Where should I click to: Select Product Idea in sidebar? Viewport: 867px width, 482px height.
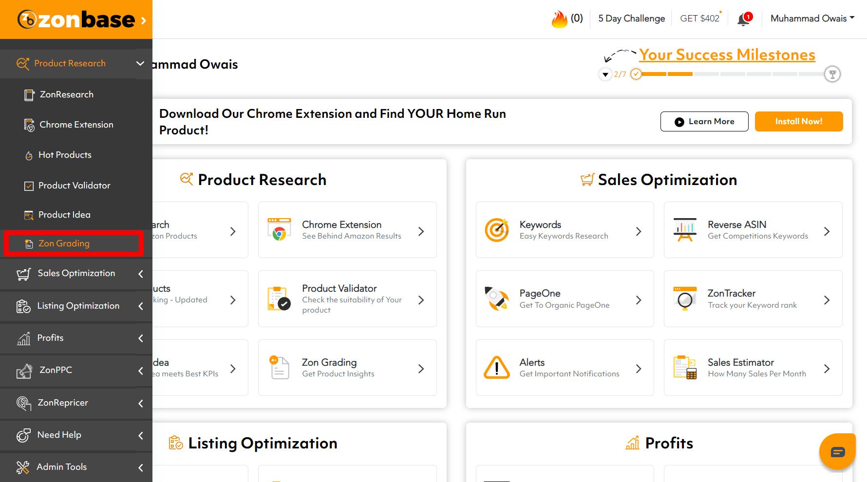(x=64, y=215)
